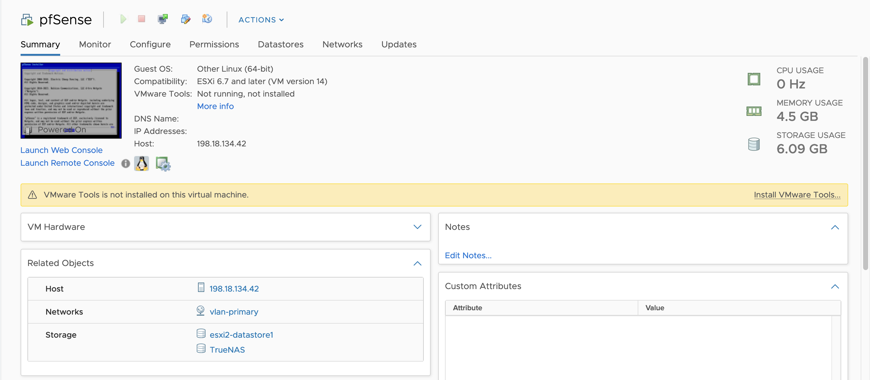Click the Linux penguin guest OS icon
The width and height of the screenshot is (870, 380).
click(142, 164)
